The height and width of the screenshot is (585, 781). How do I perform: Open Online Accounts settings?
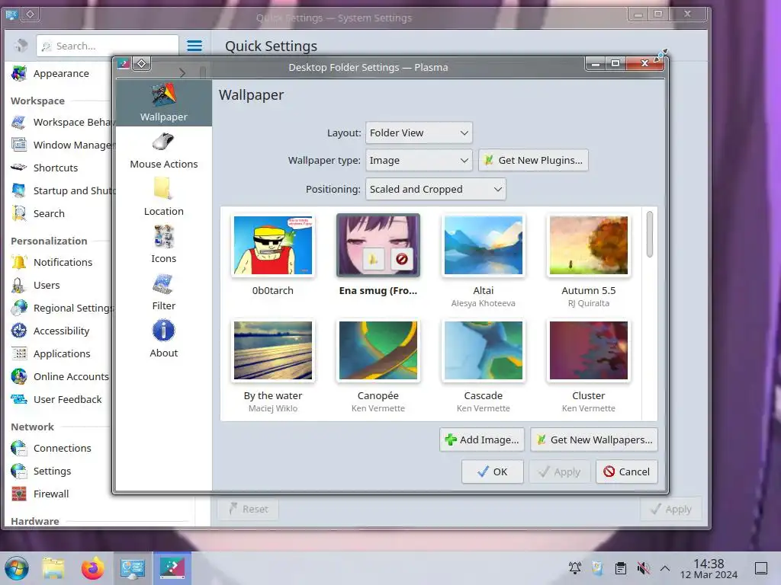pyautogui.click(x=61, y=377)
